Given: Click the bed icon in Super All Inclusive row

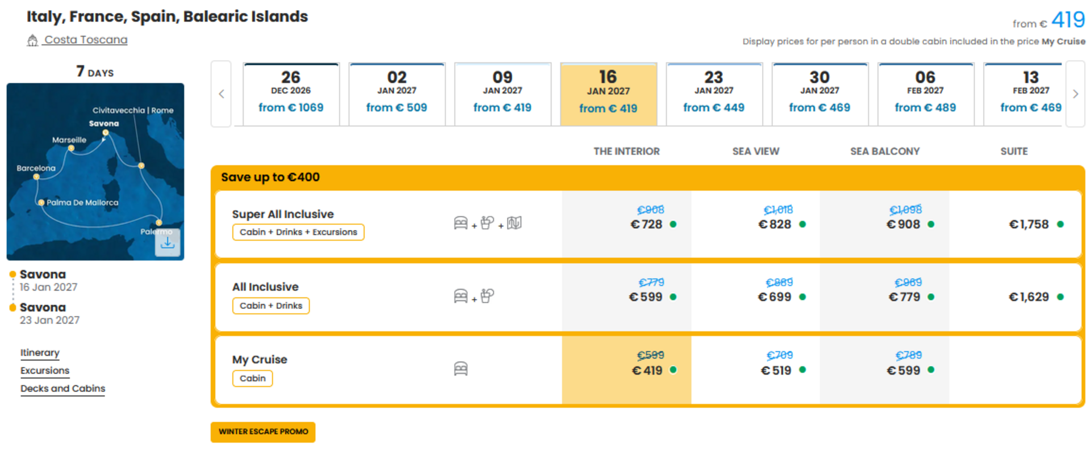Looking at the screenshot, I should click(x=461, y=223).
